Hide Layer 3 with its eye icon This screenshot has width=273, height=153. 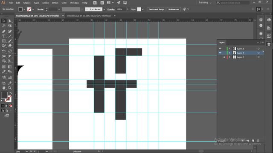click(220, 49)
